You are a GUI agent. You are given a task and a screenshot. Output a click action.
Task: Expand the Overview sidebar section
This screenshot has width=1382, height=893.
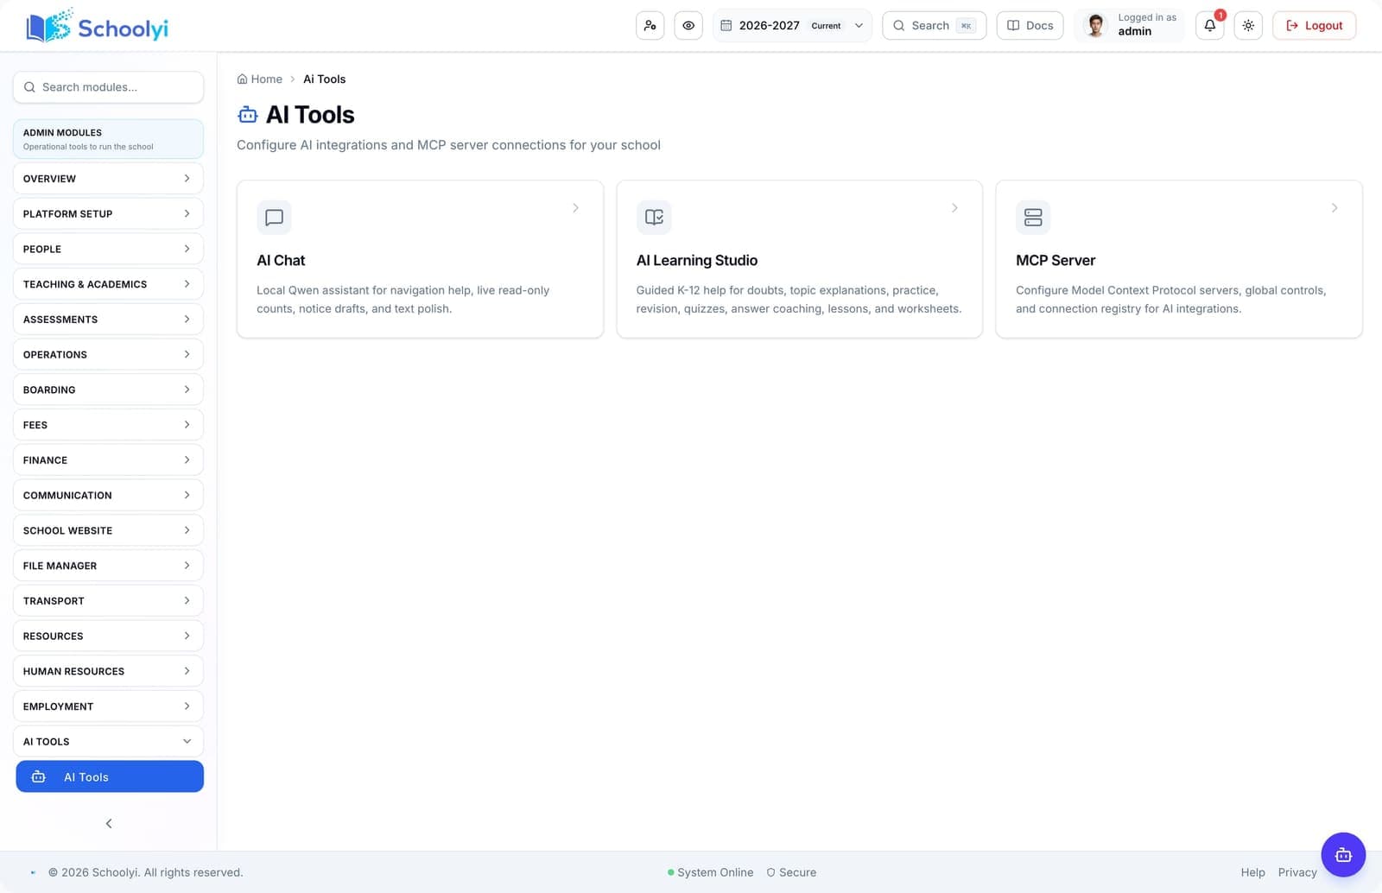[x=108, y=179]
